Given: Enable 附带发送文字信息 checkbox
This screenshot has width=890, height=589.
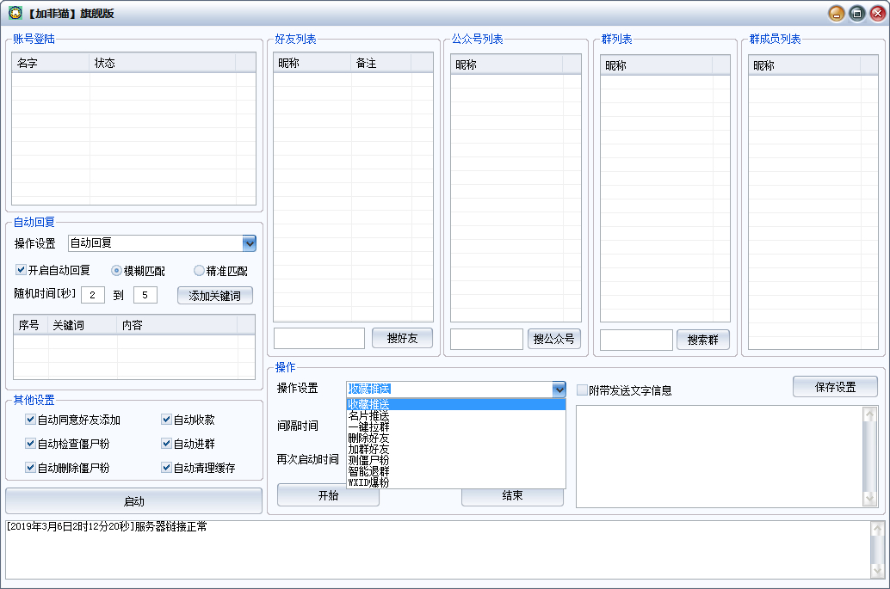Looking at the screenshot, I should click(582, 390).
